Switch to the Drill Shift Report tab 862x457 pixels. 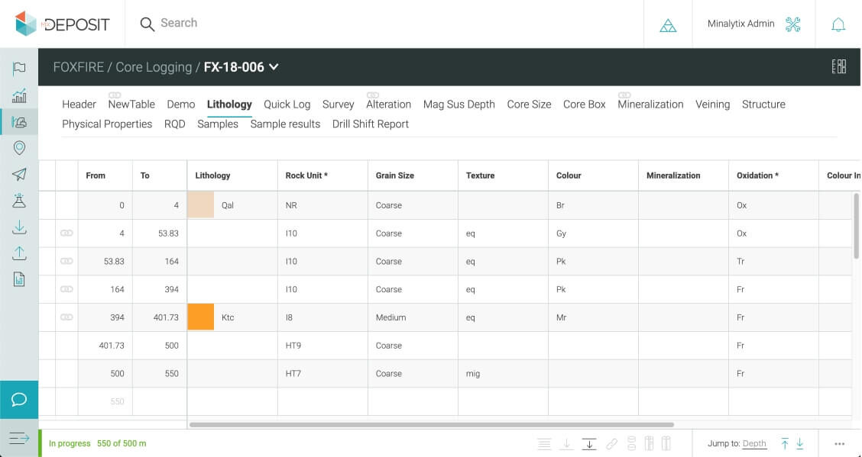370,124
